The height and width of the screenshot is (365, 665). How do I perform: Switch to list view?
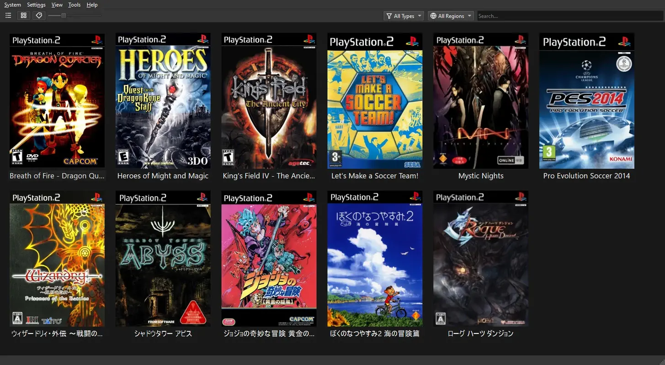8,15
